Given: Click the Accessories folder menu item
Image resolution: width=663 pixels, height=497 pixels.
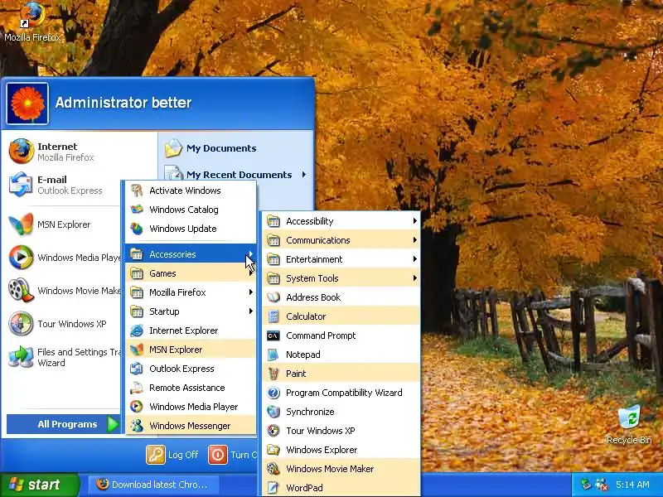Looking at the screenshot, I should coord(191,254).
